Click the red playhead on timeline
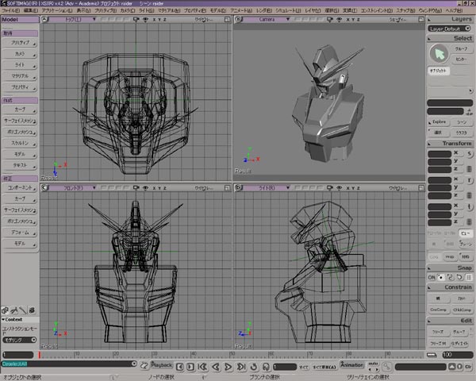 coord(39,355)
